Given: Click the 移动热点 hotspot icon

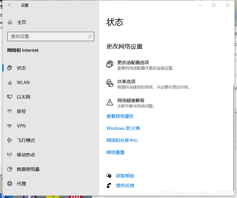Looking at the screenshot, I should point(10,155).
